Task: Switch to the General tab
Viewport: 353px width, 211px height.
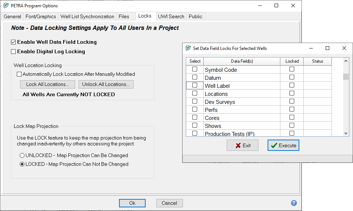Action: (x=12, y=16)
